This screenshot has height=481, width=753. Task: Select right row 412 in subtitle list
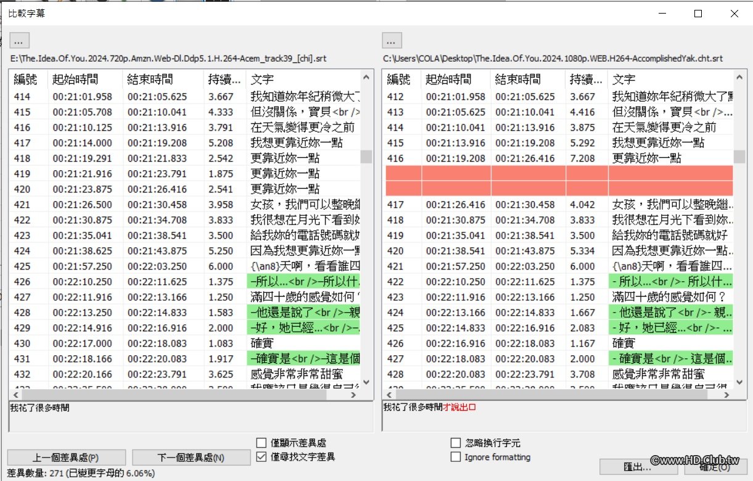558,97
